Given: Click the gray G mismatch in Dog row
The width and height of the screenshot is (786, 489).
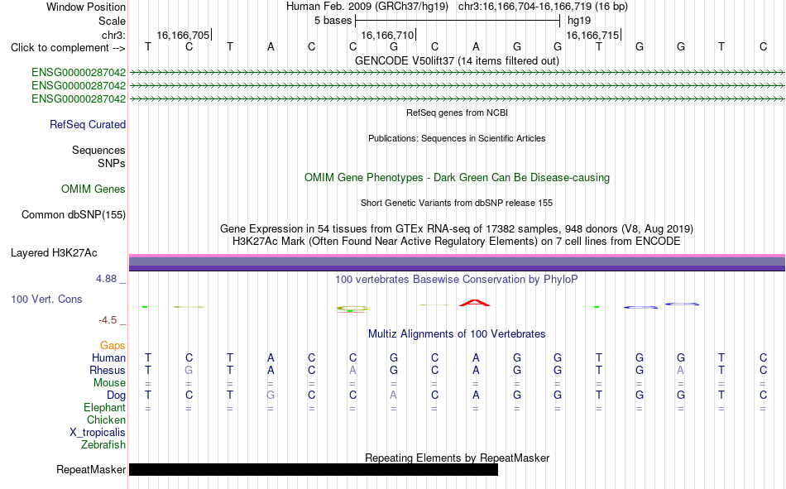Looking at the screenshot, I should click(x=271, y=396).
